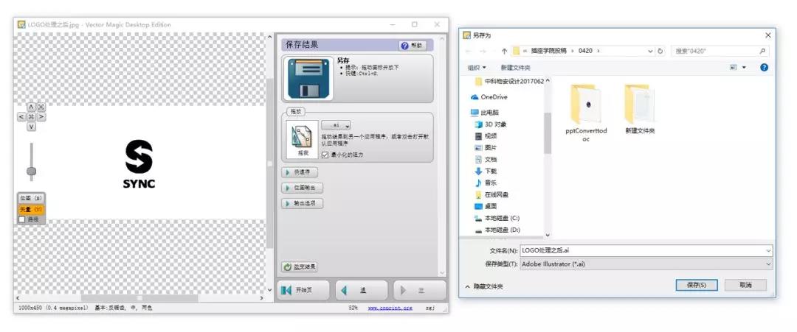
Task: Open the .ai format dropdown
Action: click(337, 126)
